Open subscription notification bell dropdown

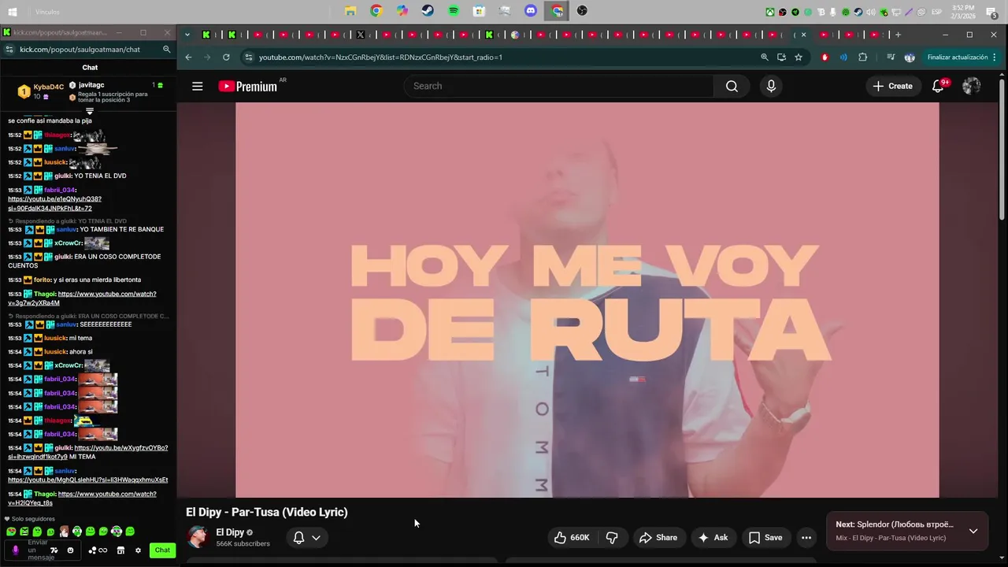click(307, 538)
